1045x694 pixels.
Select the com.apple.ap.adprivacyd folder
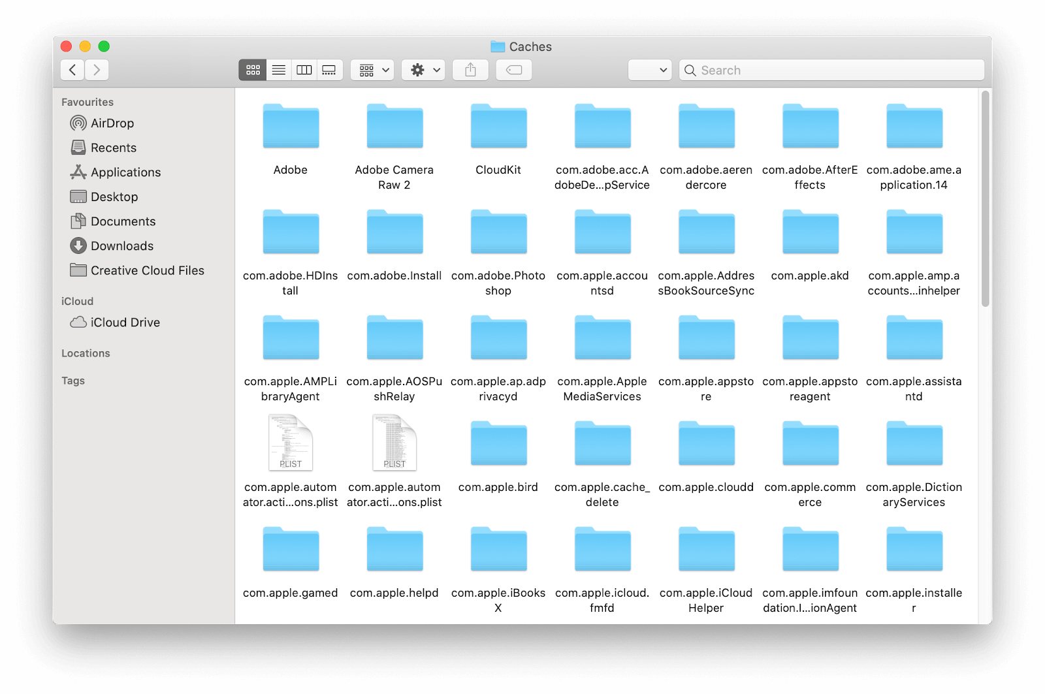pyautogui.click(x=498, y=338)
